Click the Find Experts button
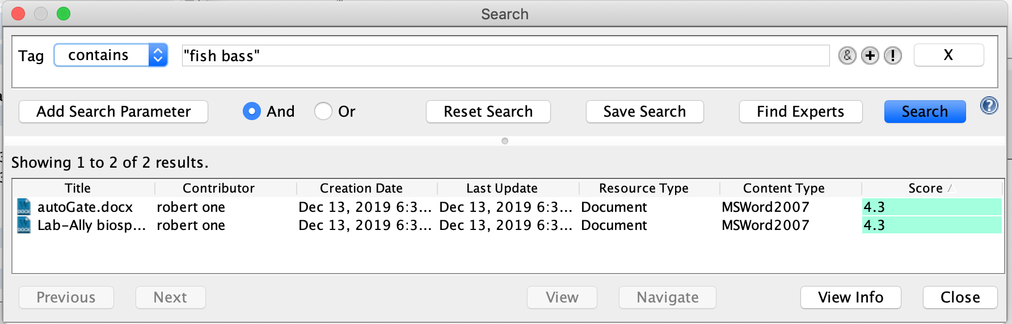Screen dimensions: 1012x324 tap(800, 112)
